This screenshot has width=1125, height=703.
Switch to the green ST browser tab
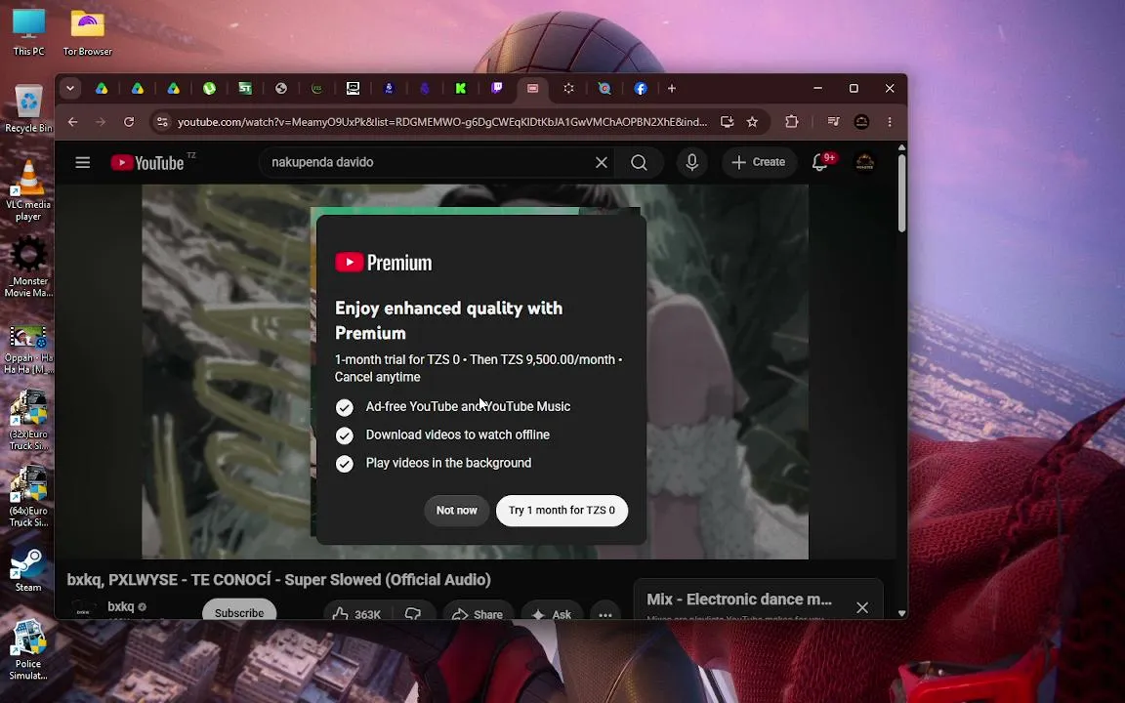point(245,88)
